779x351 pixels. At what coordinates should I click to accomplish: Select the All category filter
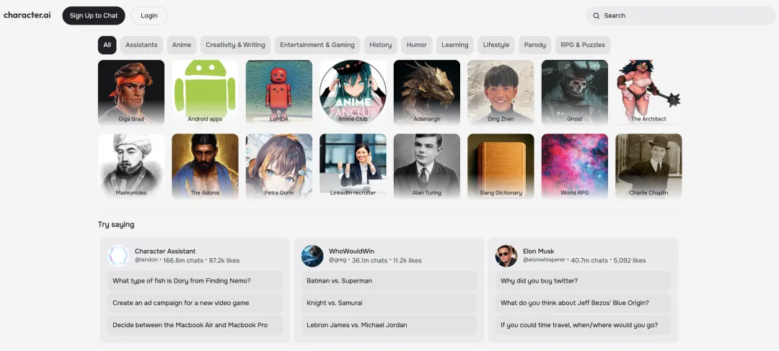click(107, 45)
